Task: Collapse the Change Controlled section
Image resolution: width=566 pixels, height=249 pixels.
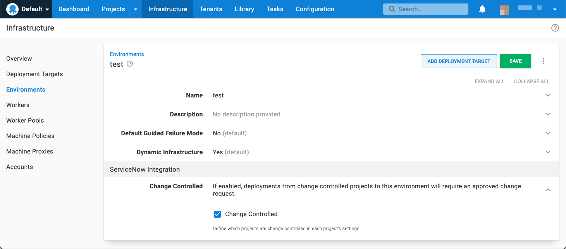Action: tap(548, 190)
